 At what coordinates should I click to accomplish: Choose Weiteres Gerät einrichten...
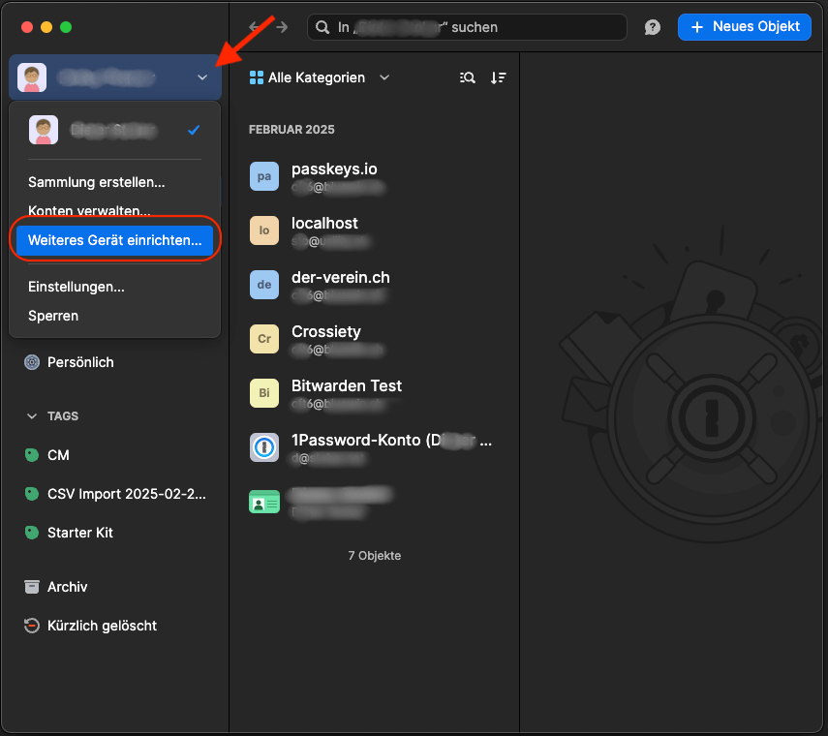114,240
